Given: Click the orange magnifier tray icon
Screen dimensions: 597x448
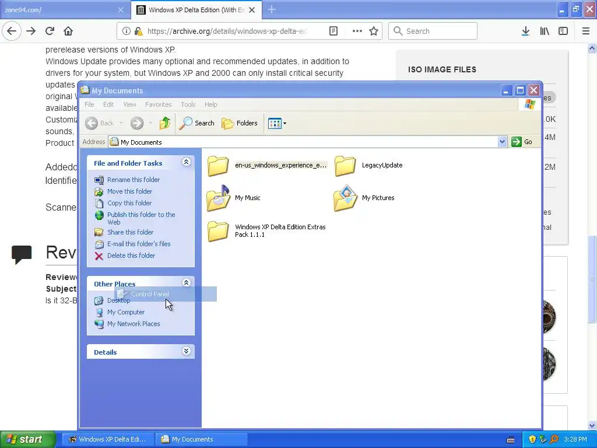Looking at the screenshot, I should [554, 439].
